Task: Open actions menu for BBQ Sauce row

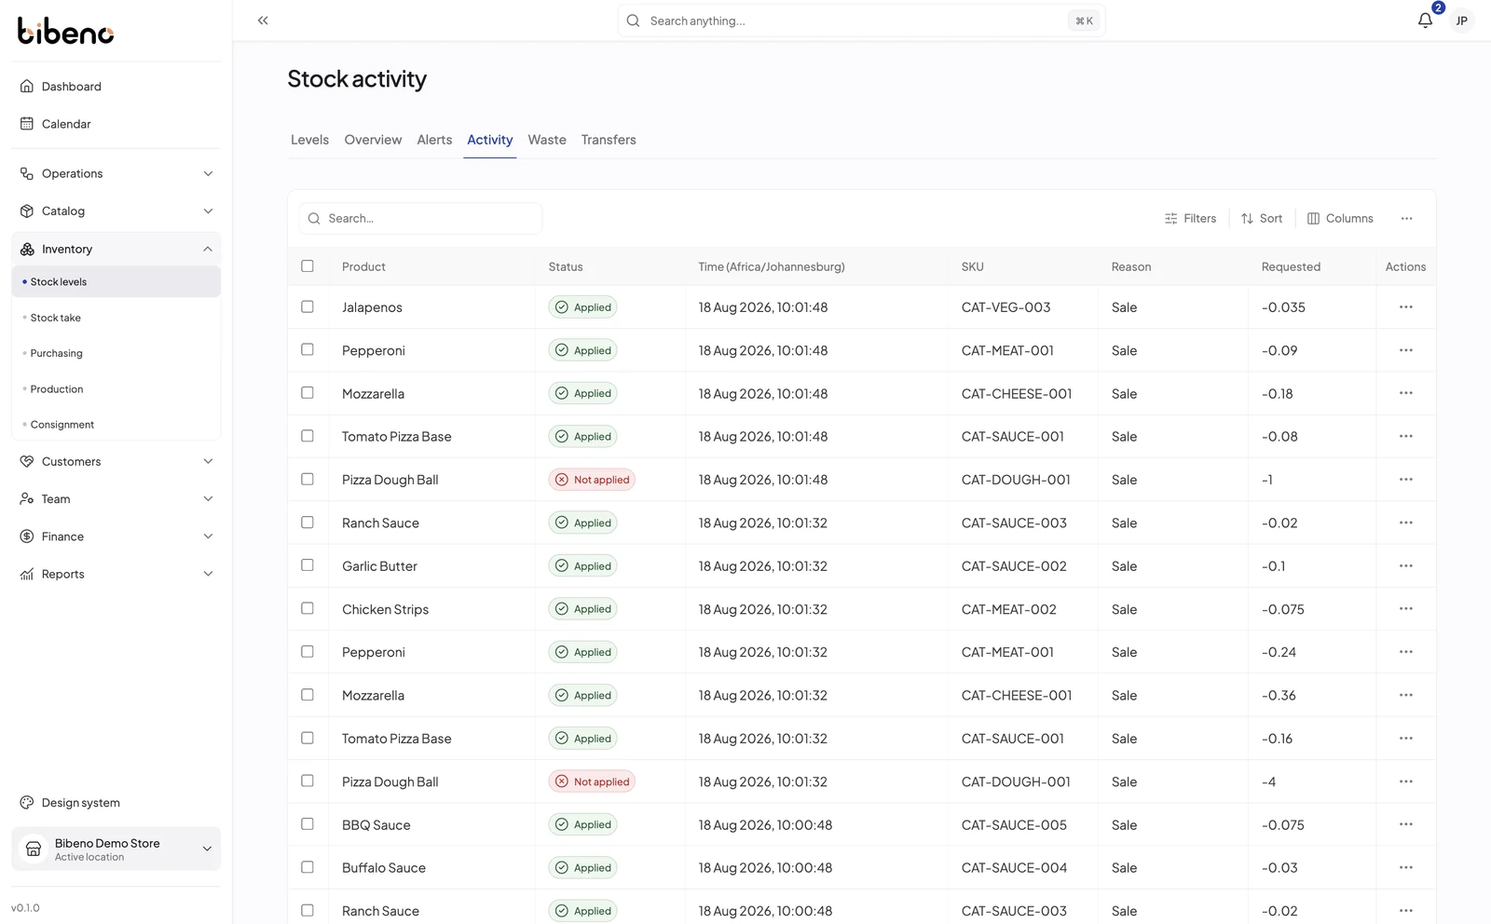Action: [1405, 824]
